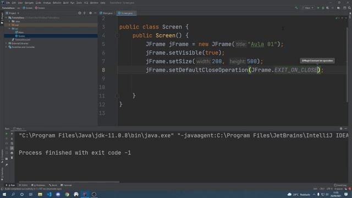352x198 pixels.
Task: Run with coverage icon in toolbar
Action: pos(328,8)
